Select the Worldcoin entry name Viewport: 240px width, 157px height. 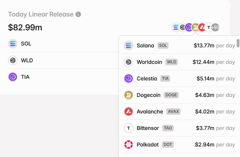click(150, 62)
